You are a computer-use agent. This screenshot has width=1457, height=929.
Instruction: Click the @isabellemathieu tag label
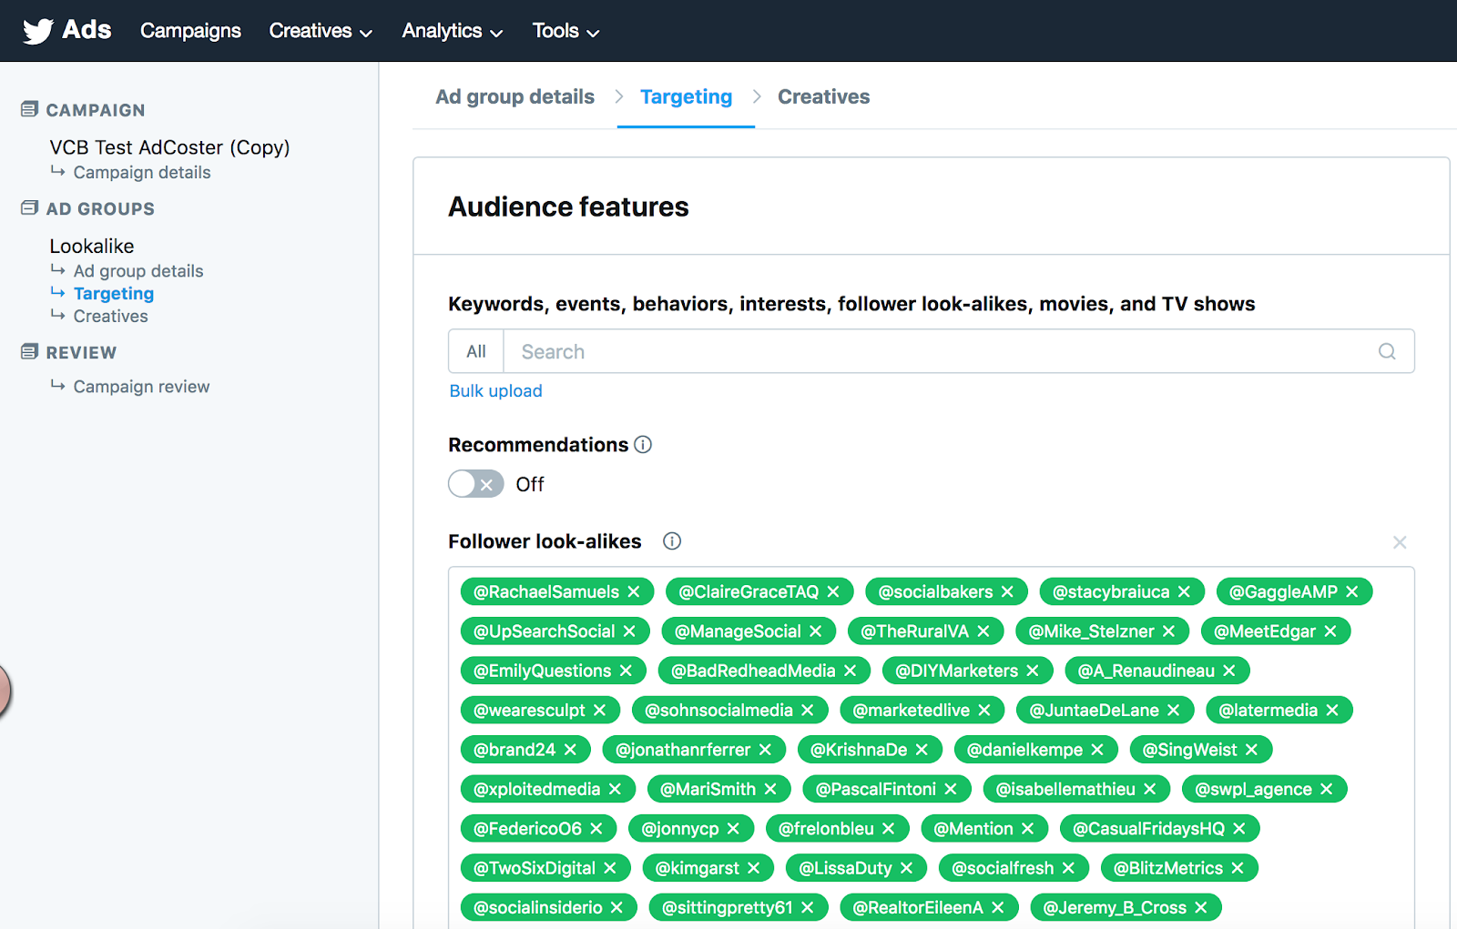[1065, 790]
